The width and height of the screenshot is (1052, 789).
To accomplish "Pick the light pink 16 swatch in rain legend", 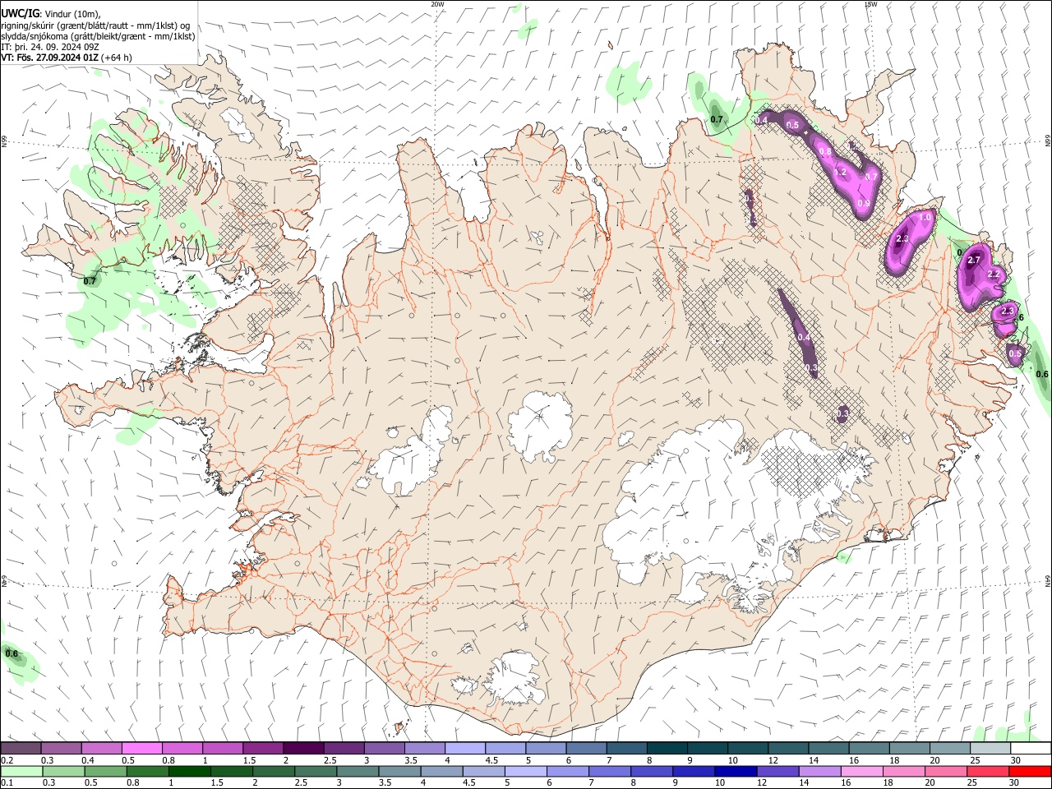I will (861, 771).
